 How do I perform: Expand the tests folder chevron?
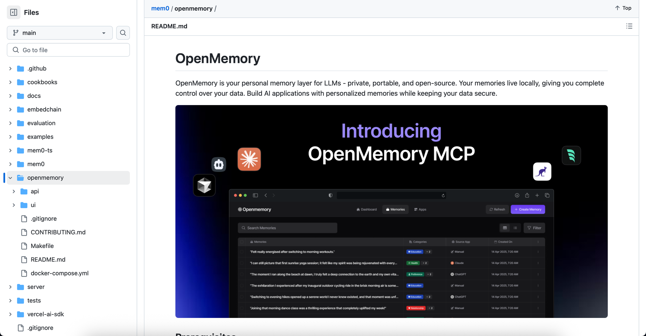10,301
